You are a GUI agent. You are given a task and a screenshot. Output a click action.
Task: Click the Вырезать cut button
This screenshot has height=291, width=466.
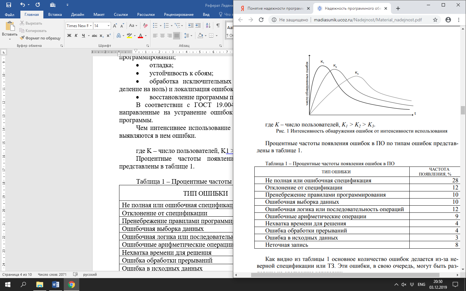31,23
